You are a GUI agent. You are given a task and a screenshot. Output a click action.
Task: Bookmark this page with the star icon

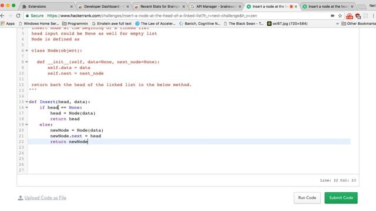pyautogui.click(x=340, y=16)
